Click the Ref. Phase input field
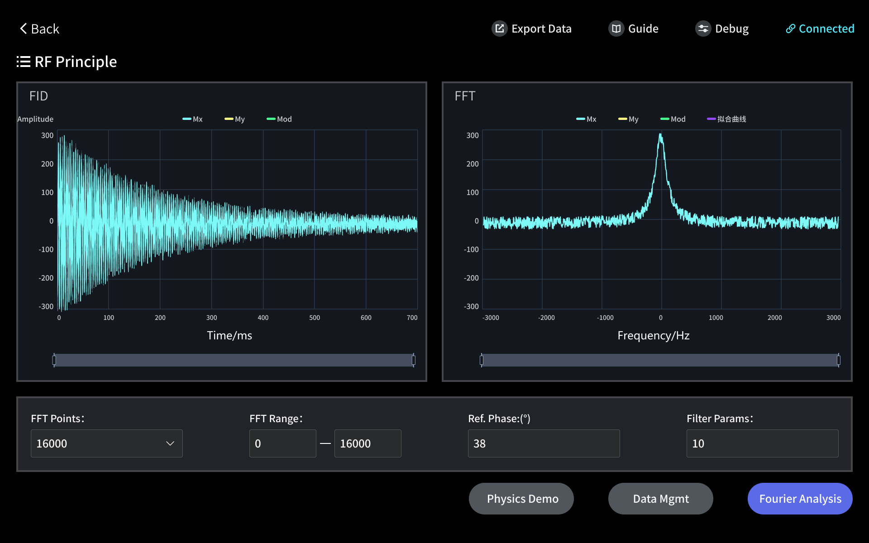 point(543,443)
